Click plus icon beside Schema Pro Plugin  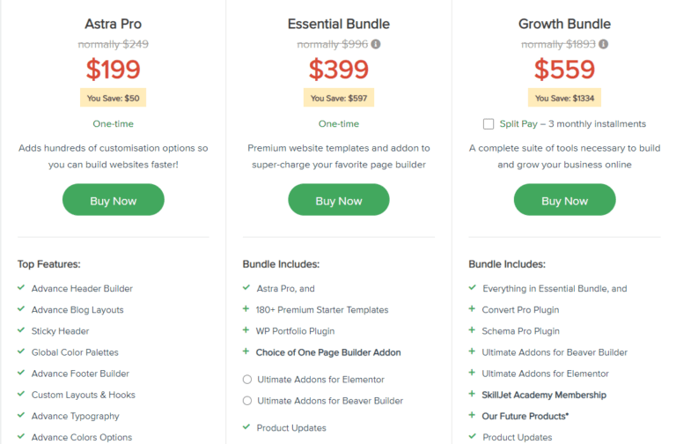click(x=473, y=331)
